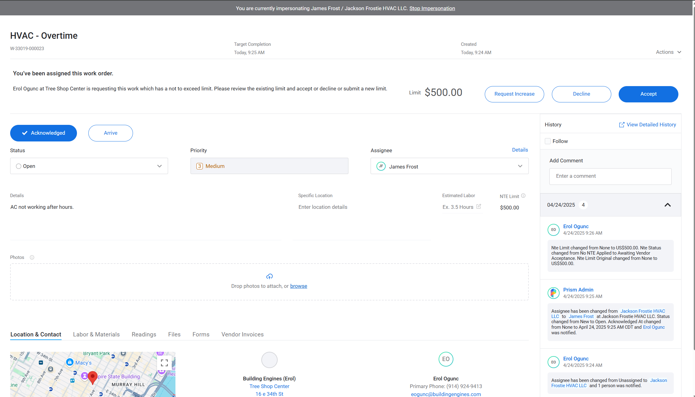
Task: Click the NTE Limit info icon
Action: pyautogui.click(x=523, y=196)
